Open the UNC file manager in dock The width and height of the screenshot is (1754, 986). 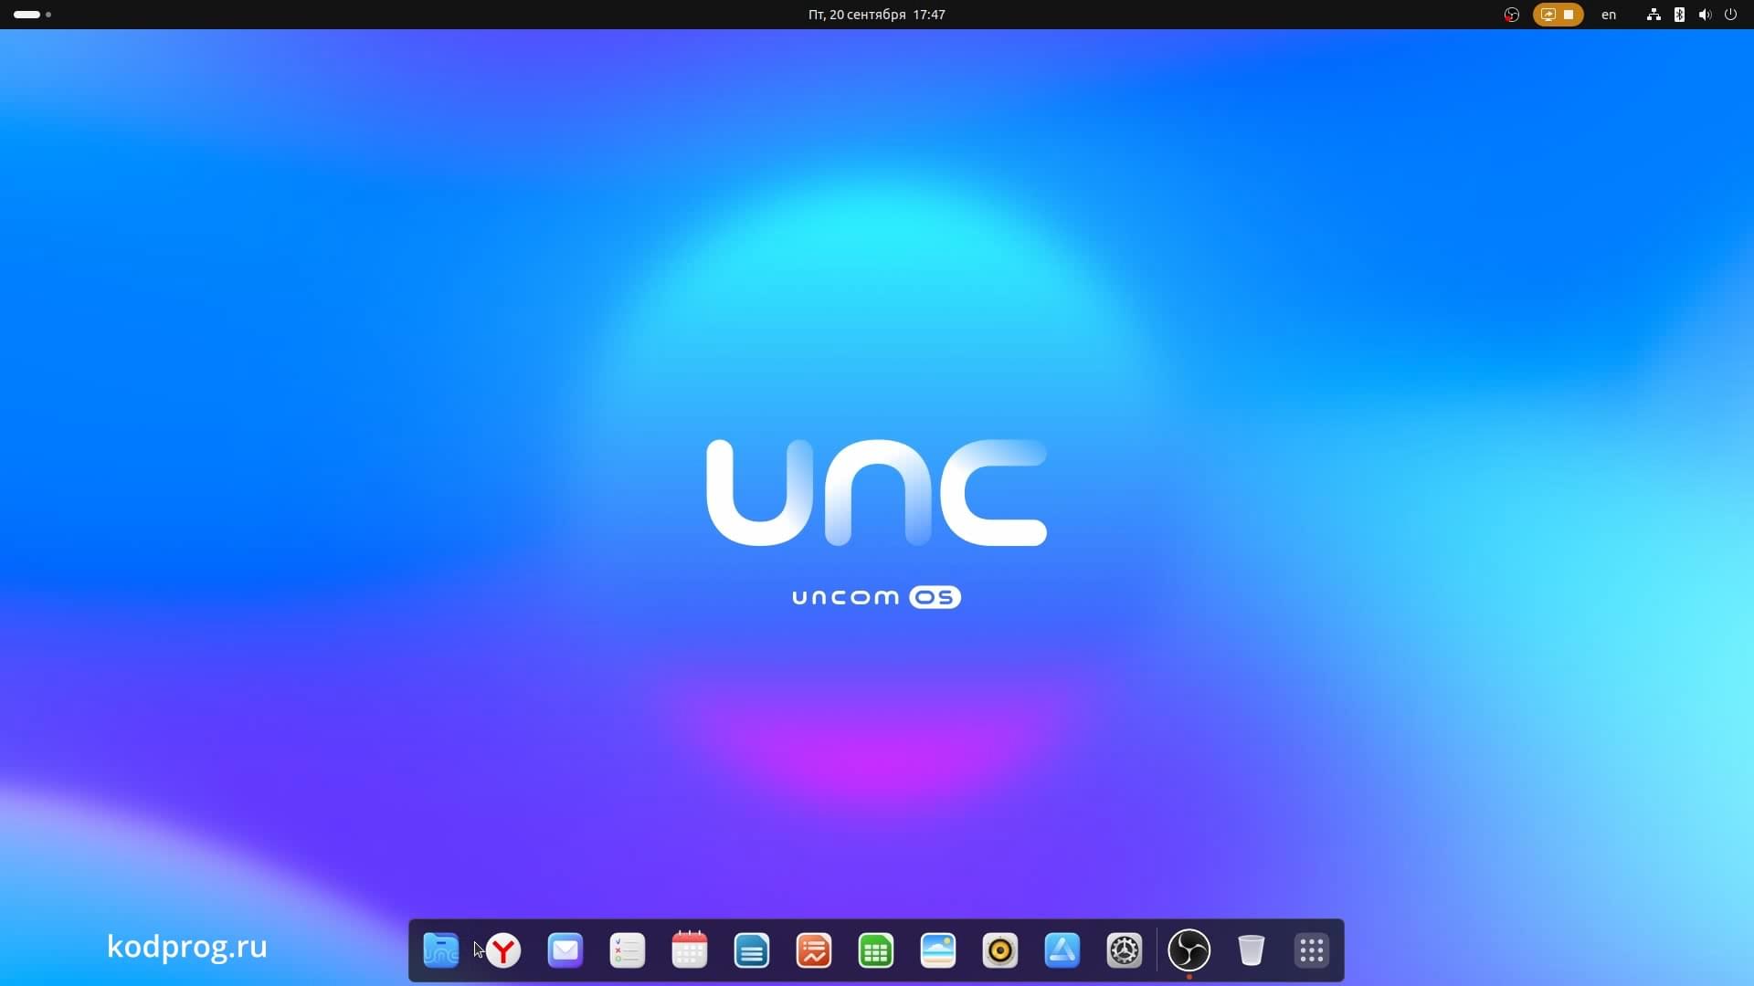click(x=441, y=950)
